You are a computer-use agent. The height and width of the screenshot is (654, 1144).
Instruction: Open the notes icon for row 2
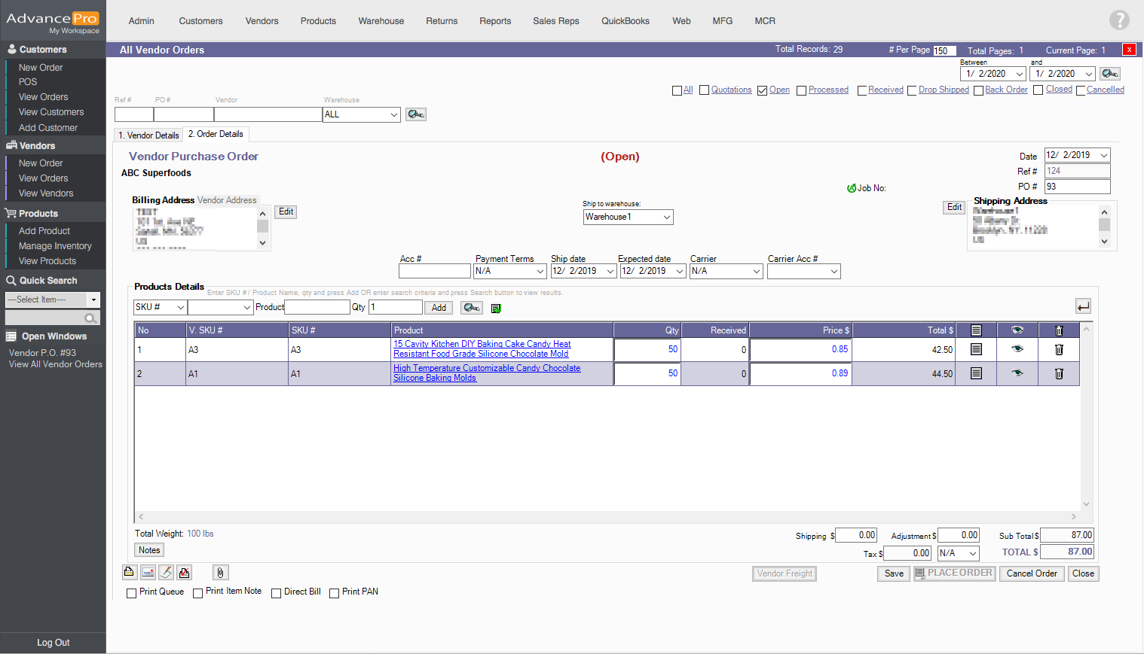coord(976,373)
